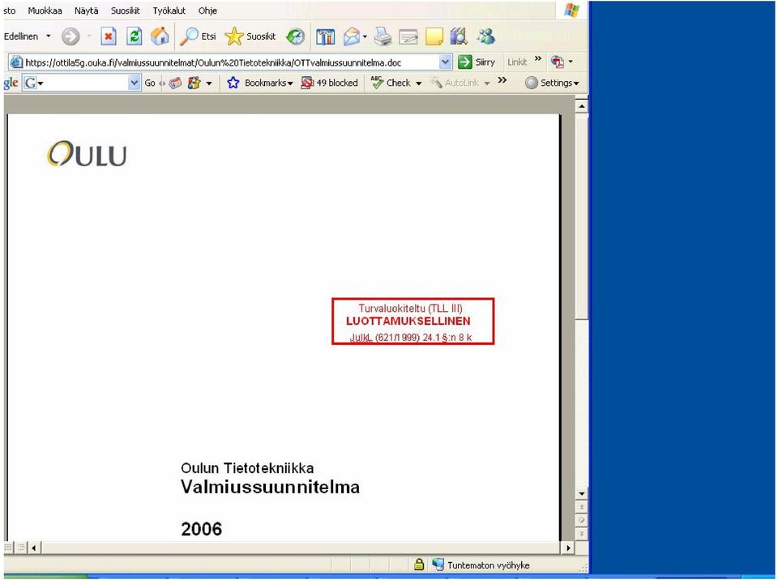Click the vertical scrollbar down arrow
The image size is (778, 580).
581,493
